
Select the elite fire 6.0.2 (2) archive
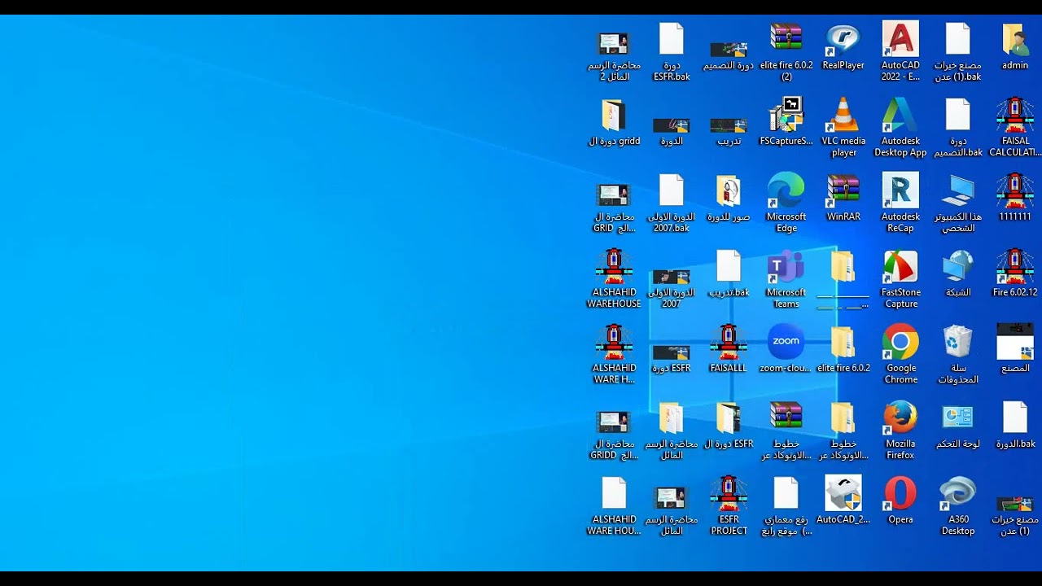[x=786, y=52]
